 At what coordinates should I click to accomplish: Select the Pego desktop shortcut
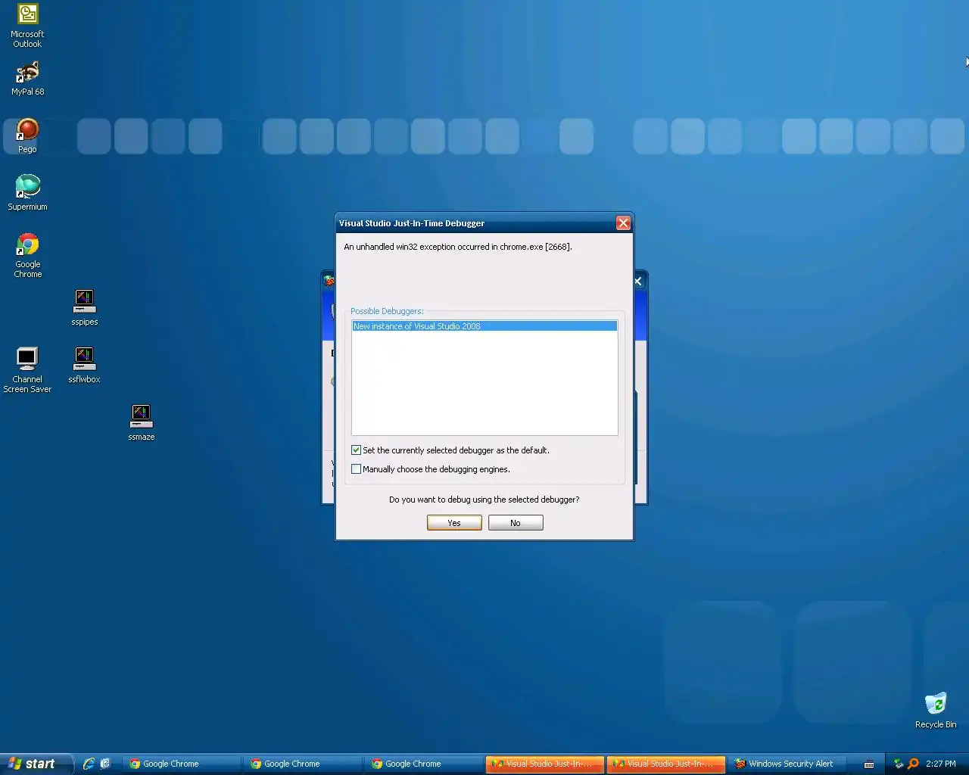coord(27,136)
